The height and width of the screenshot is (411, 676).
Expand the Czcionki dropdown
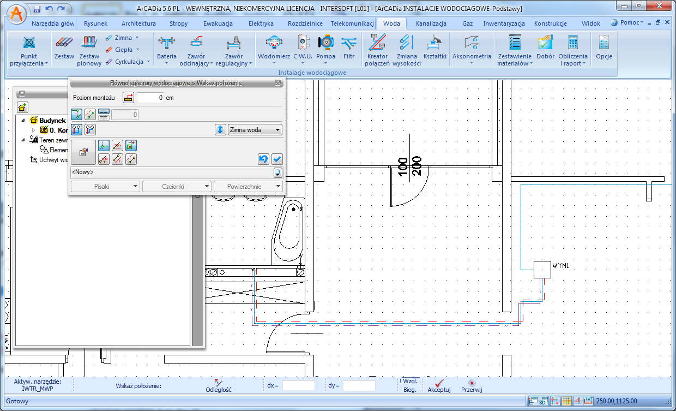tap(176, 187)
